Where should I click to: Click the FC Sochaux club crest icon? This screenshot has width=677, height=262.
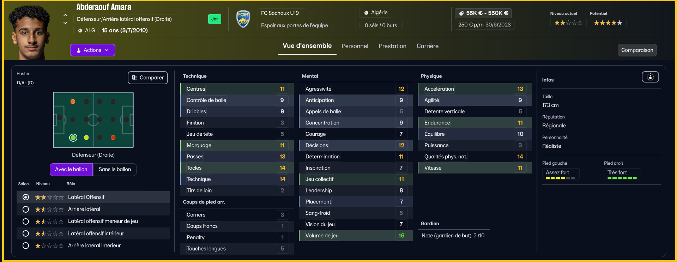pos(243,19)
